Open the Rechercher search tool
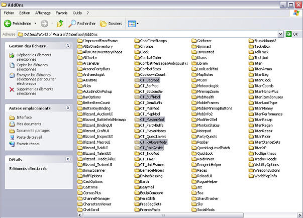303x218 pixels. pyautogui.click(x=82, y=23)
